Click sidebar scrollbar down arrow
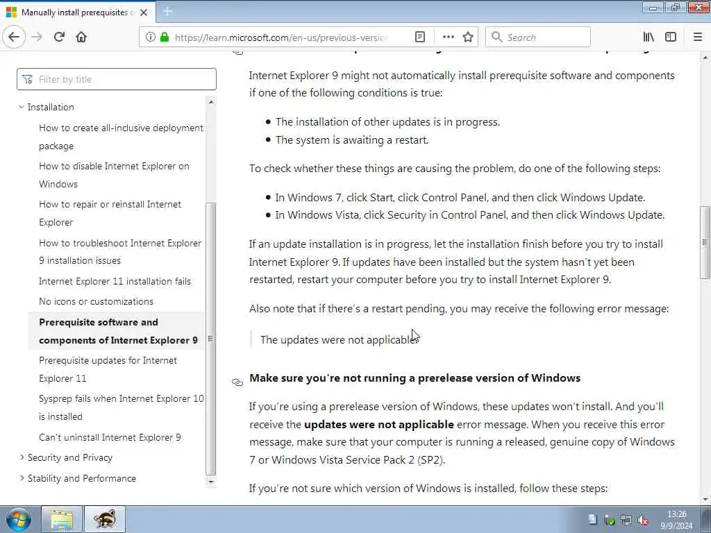Viewport: 711px width, 533px height. coord(210,482)
